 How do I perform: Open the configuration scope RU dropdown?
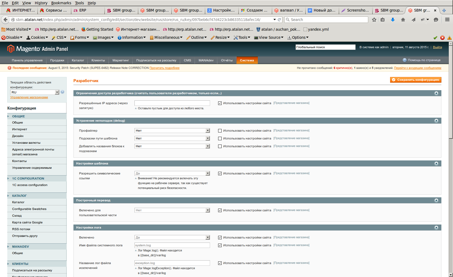[x=35, y=92]
